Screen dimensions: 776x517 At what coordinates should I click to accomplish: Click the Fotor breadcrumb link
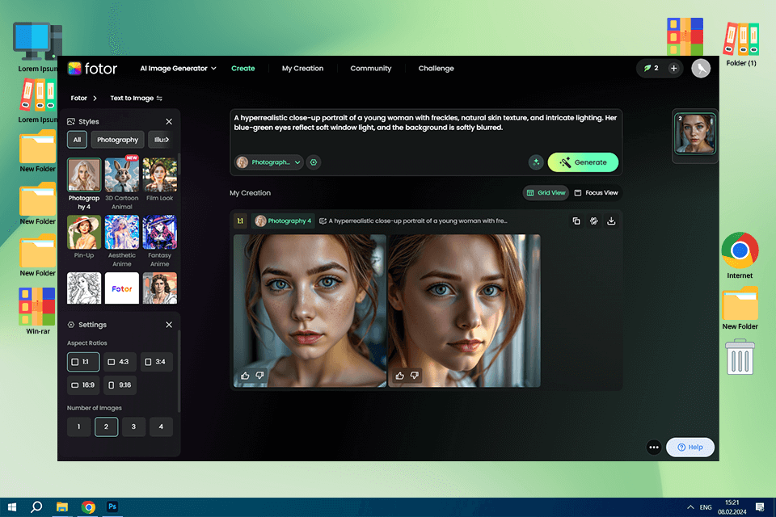click(78, 98)
